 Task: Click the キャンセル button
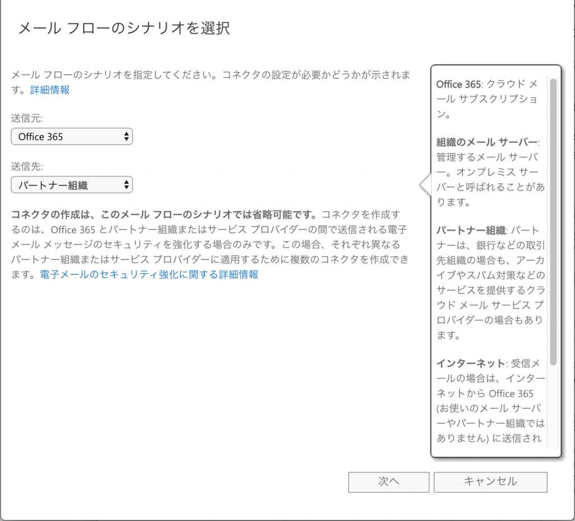491,481
